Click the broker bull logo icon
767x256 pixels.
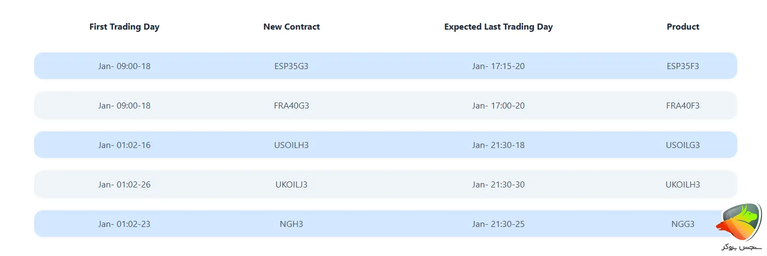tap(739, 222)
